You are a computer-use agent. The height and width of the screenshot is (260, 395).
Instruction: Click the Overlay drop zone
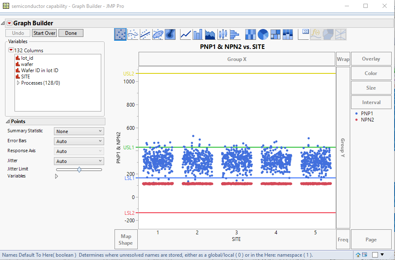371,59
